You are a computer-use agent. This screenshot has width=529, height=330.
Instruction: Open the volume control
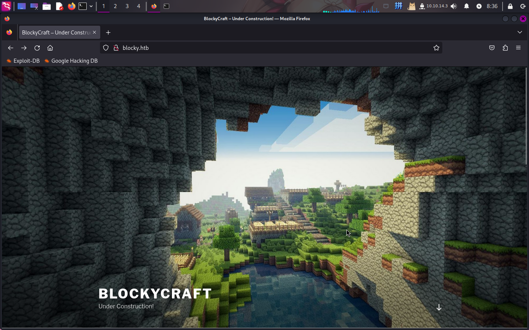coord(454,6)
